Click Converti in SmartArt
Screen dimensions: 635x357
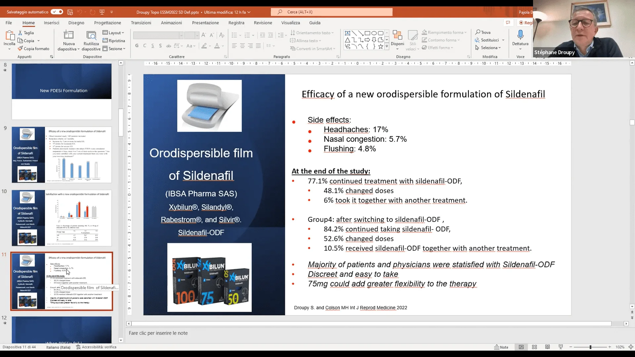pyautogui.click(x=313, y=49)
